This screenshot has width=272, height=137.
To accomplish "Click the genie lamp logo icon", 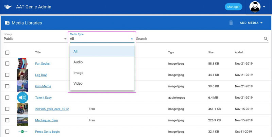I will (9, 7).
